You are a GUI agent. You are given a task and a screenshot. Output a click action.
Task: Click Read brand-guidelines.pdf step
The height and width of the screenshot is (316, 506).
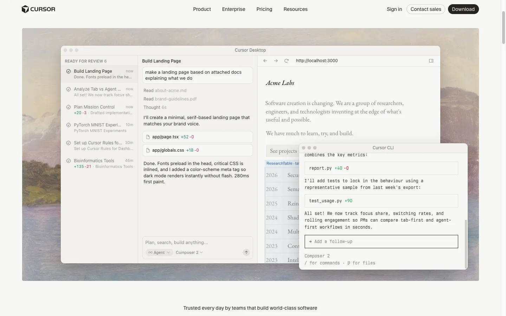click(x=170, y=99)
